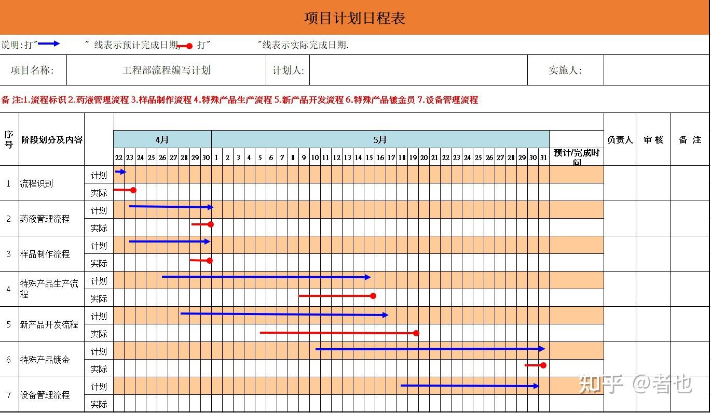711x413 pixels.
Task: Select the 阶段划分及内容 header cell
Action: pos(52,139)
